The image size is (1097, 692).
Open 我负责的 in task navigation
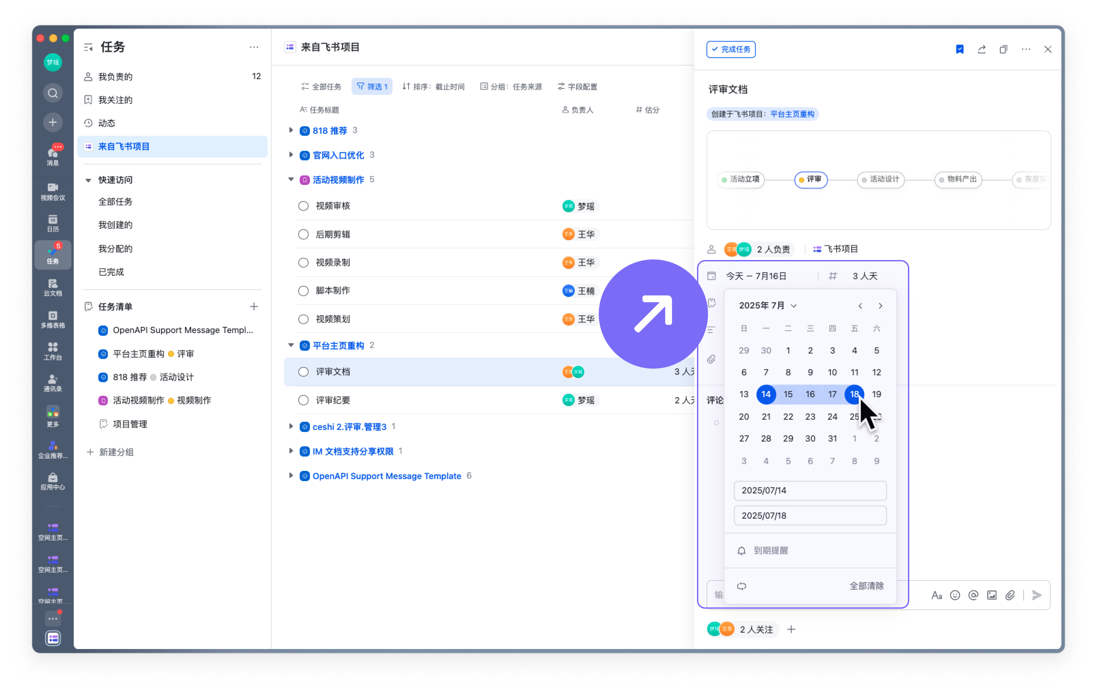172,76
